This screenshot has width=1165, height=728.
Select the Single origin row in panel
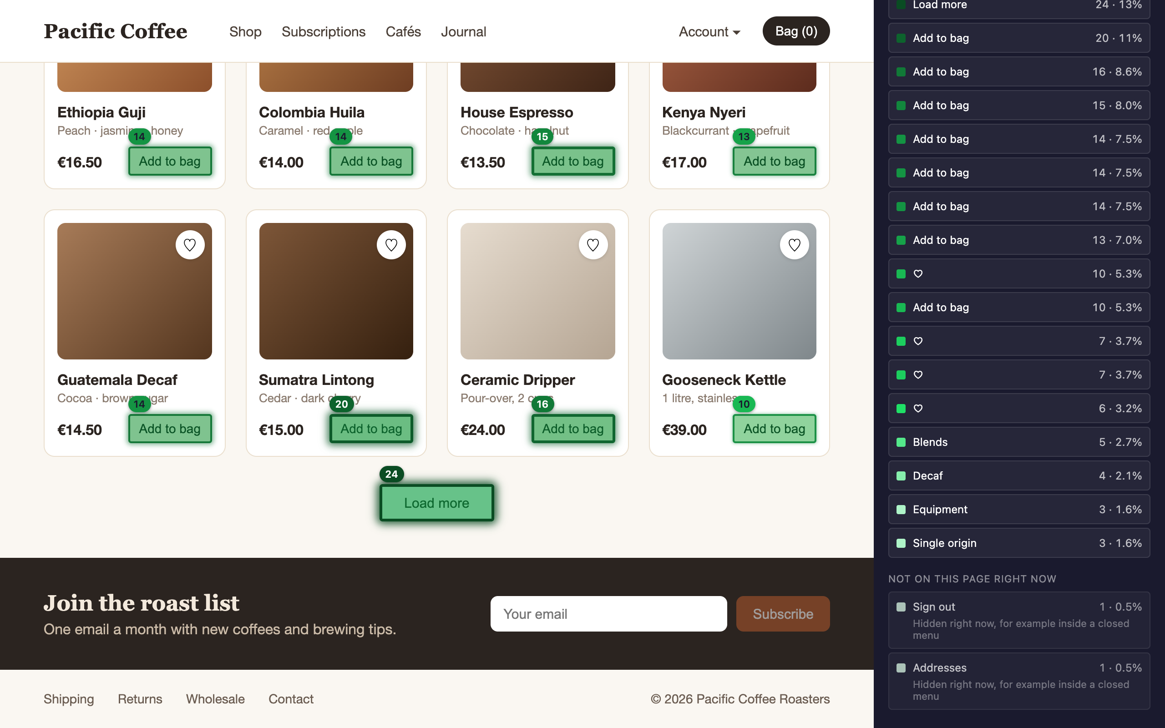tap(1018, 543)
